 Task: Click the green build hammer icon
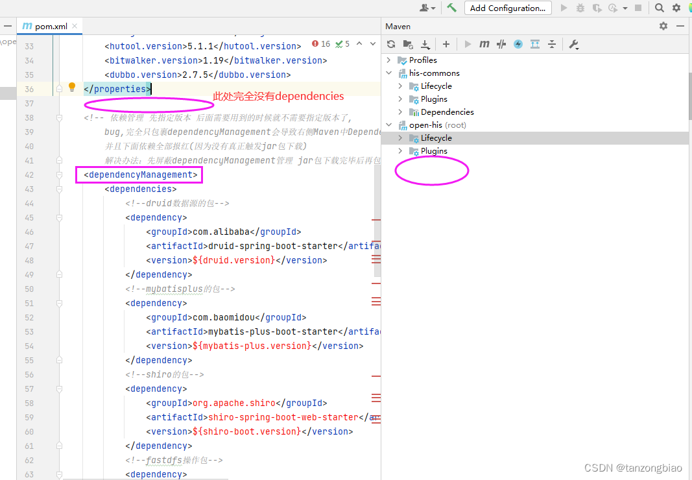point(452,7)
